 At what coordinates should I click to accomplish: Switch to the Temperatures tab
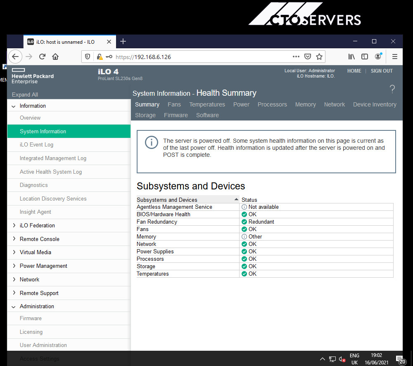point(207,104)
